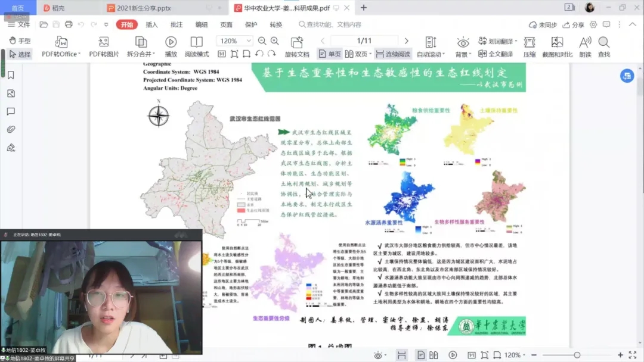The image size is (644, 362).
Task: Start slideshow with 播放 button
Action: tap(171, 42)
